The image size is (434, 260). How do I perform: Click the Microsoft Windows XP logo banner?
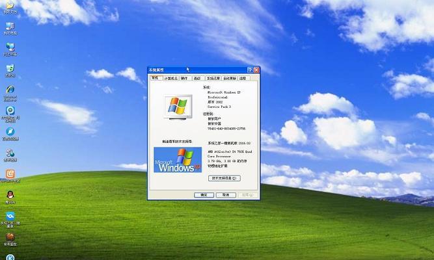(178, 160)
